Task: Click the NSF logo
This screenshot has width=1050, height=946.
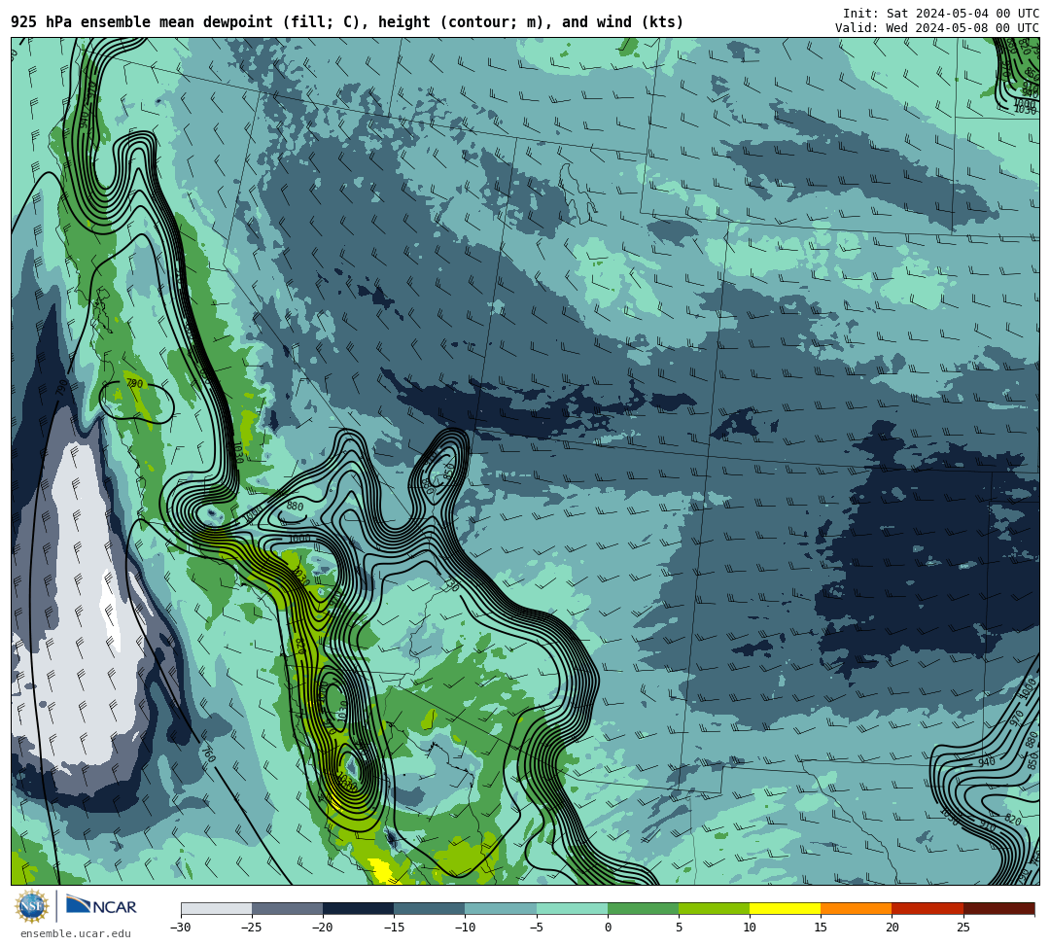Action: [32, 907]
